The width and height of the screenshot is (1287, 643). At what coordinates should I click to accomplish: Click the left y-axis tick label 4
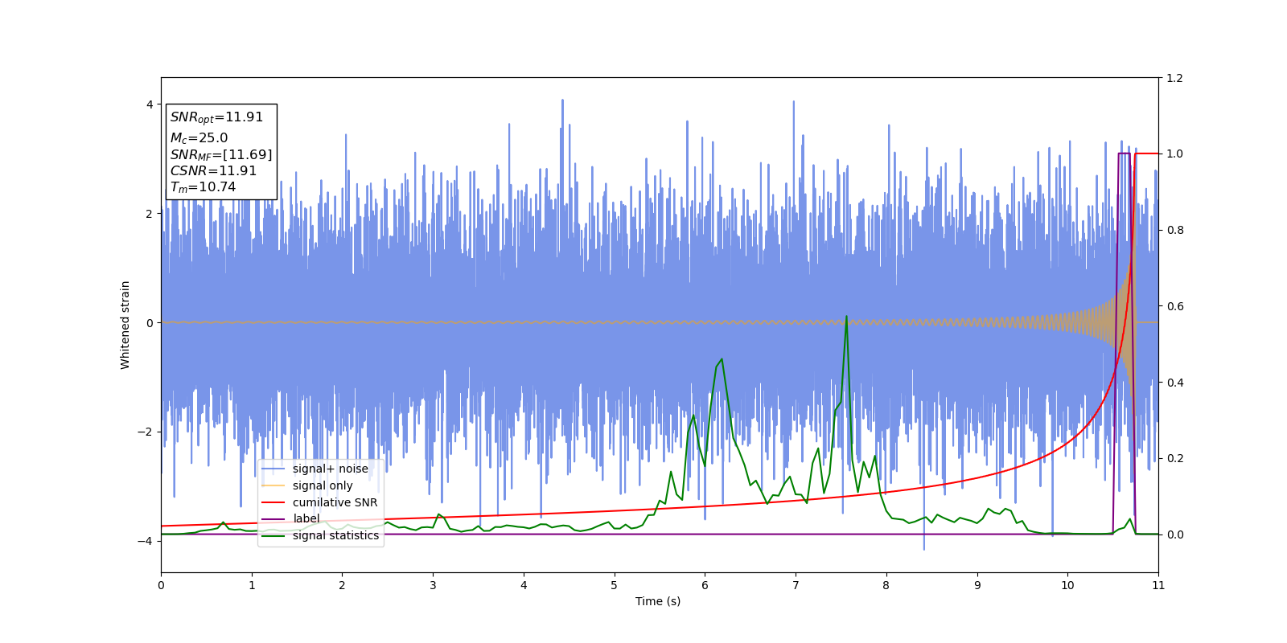[149, 104]
